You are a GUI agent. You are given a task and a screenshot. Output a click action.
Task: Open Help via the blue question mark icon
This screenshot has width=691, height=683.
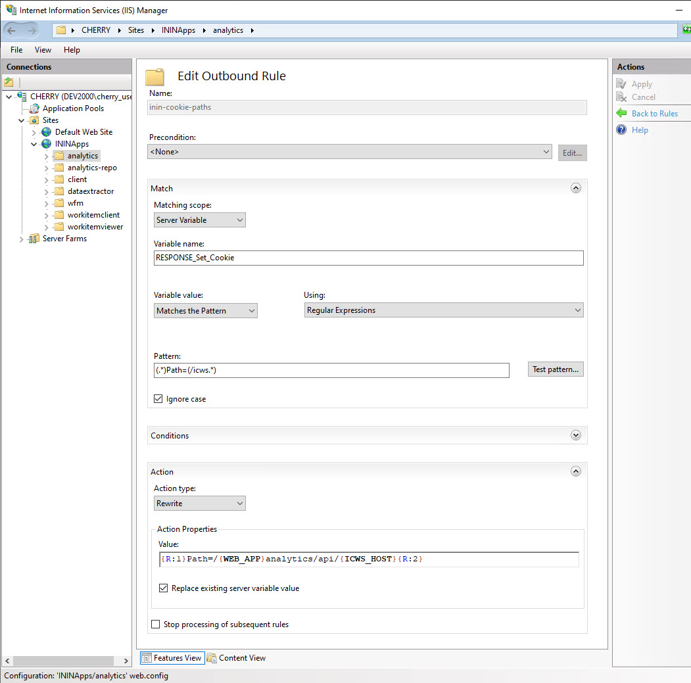click(x=621, y=130)
